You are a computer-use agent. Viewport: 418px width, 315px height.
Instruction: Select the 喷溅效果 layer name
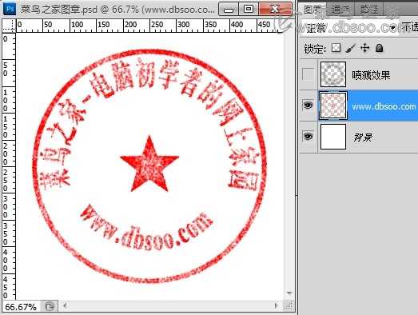click(371, 75)
